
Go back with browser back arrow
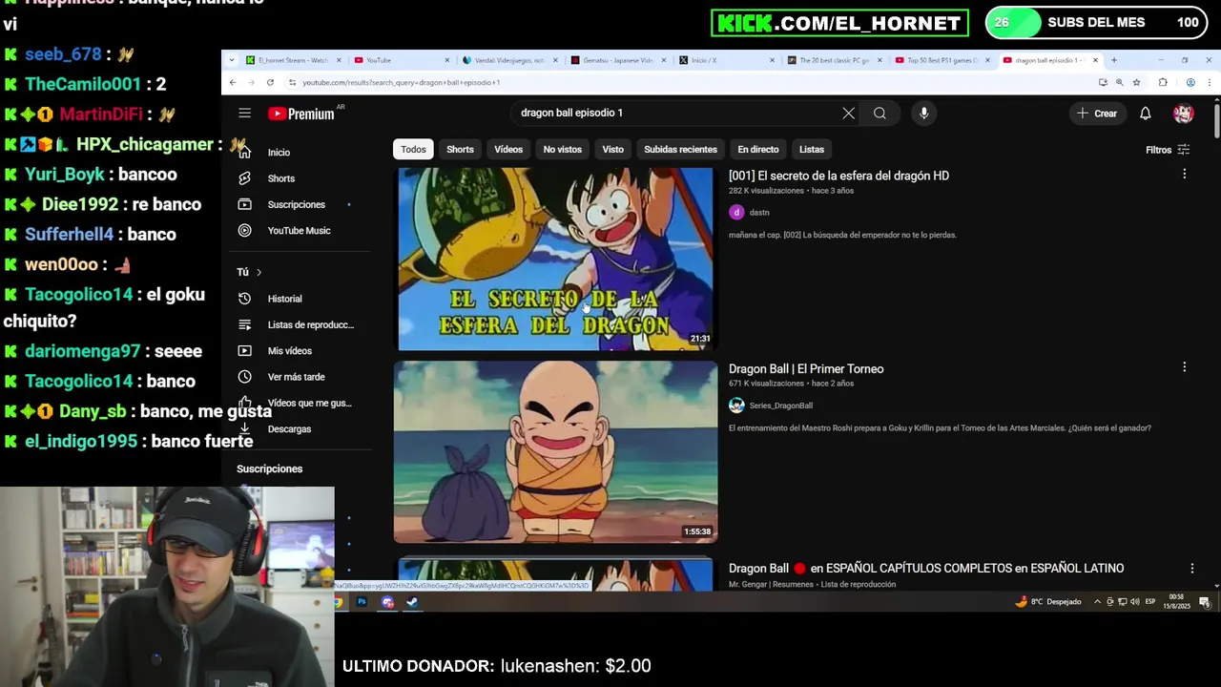pos(233,83)
